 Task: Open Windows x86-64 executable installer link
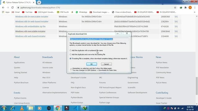(x=32, y=17)
